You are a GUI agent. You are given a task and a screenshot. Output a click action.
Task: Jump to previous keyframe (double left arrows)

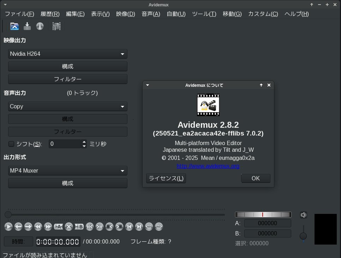pyautogui.click(x=38, y=227)
